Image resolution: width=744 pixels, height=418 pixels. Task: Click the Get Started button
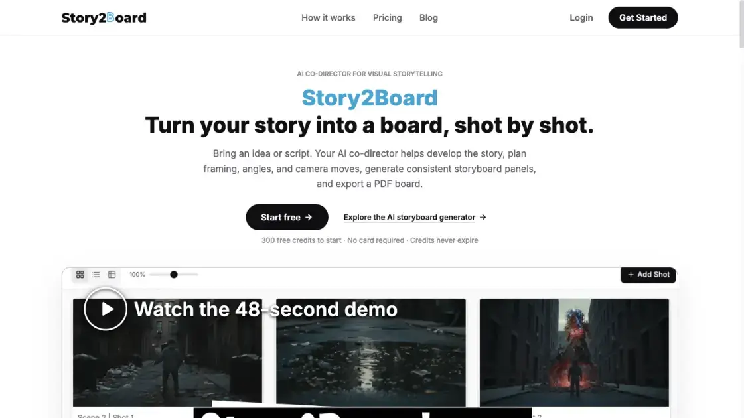tap(643, 17)
